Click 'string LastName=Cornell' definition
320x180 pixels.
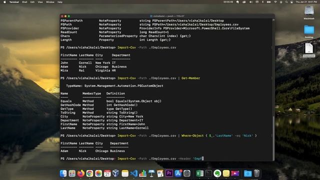(127, 128)
